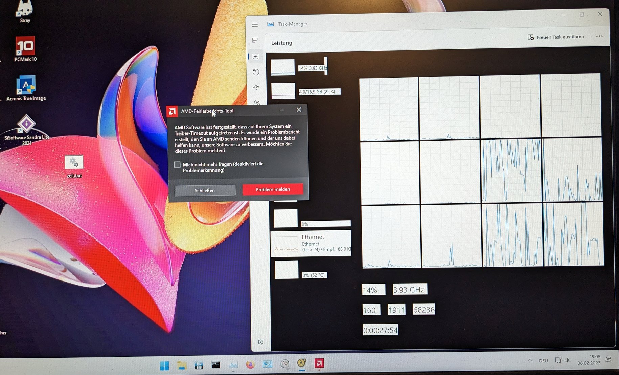
Task: Open the PCMark 10 desktop shortcut
Action: click(25, 49)
